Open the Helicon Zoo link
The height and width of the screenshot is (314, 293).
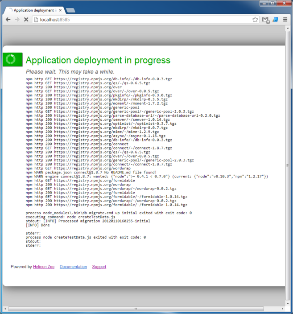tap(44, 267)
